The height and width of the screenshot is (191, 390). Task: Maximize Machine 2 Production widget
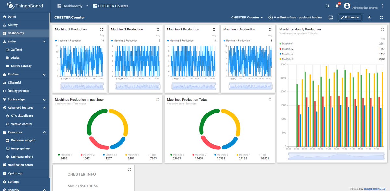158,29
